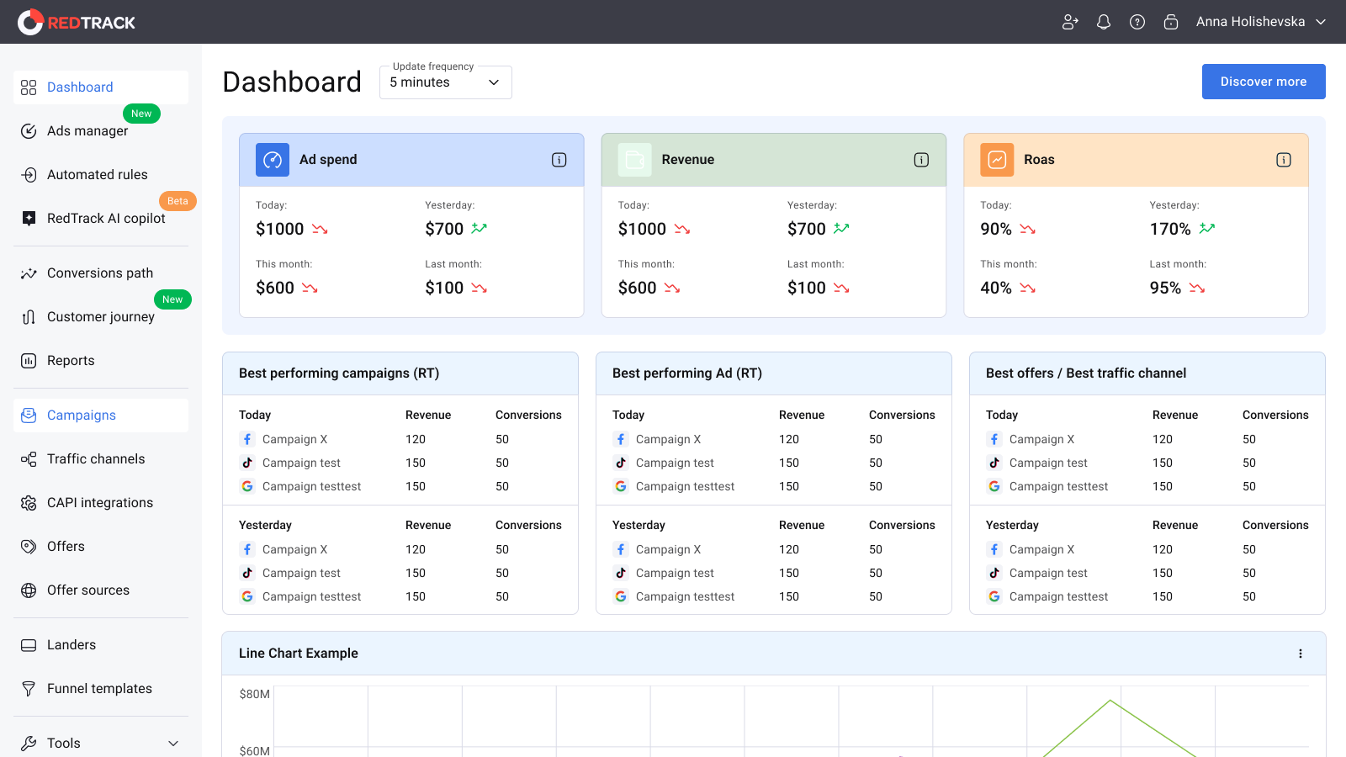Screen dimensions: 1346x757
Task: Open the Update frequency dropdown
Action: tap(446, 82)
